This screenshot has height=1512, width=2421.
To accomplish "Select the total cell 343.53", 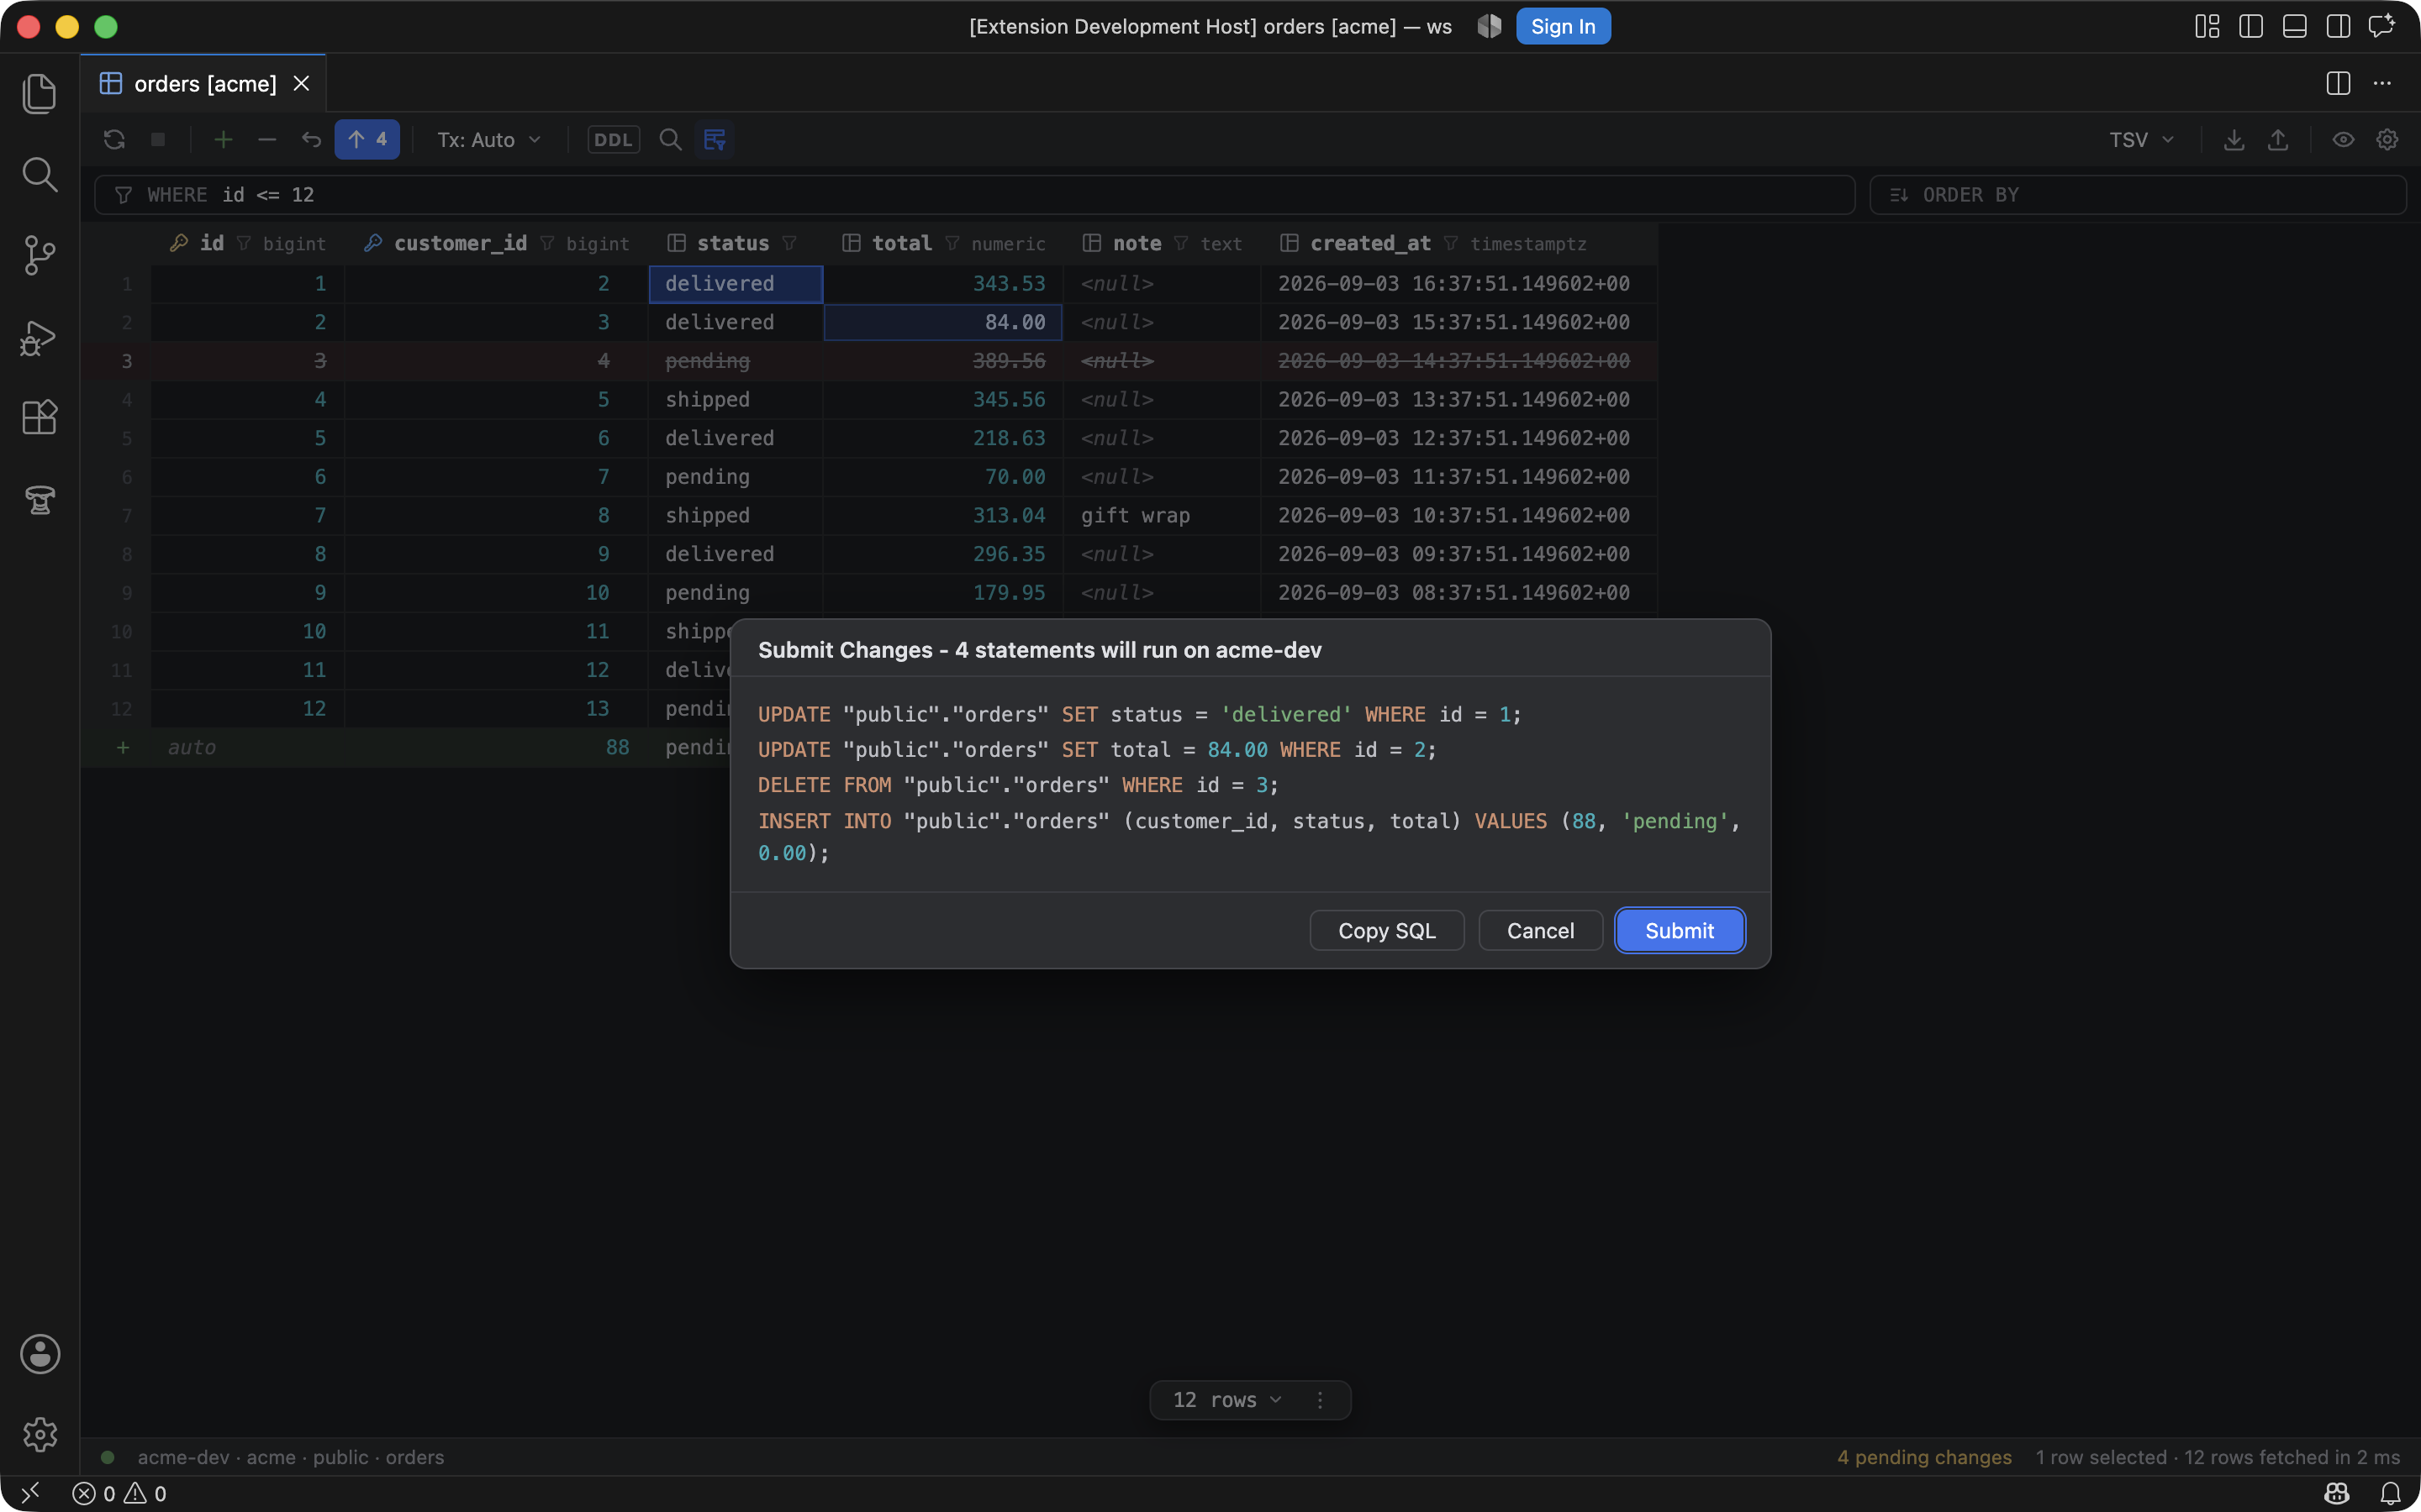I will [x=942, y=283].
